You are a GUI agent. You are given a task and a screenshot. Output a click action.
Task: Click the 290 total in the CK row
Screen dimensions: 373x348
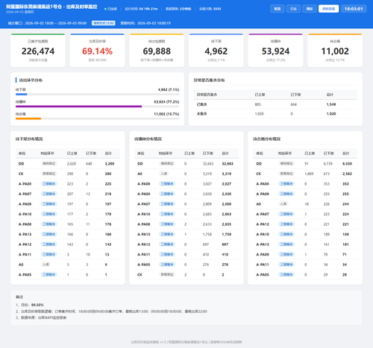click(x=108, y=174)
